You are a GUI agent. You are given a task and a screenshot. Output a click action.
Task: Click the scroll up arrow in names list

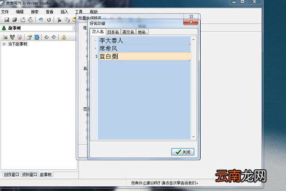point(193,39)
